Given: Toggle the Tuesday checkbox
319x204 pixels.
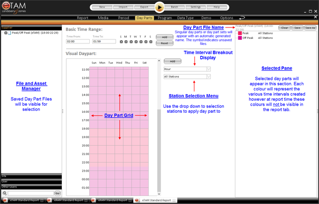Looking at the screenshot, I should [x=131, y=42].
